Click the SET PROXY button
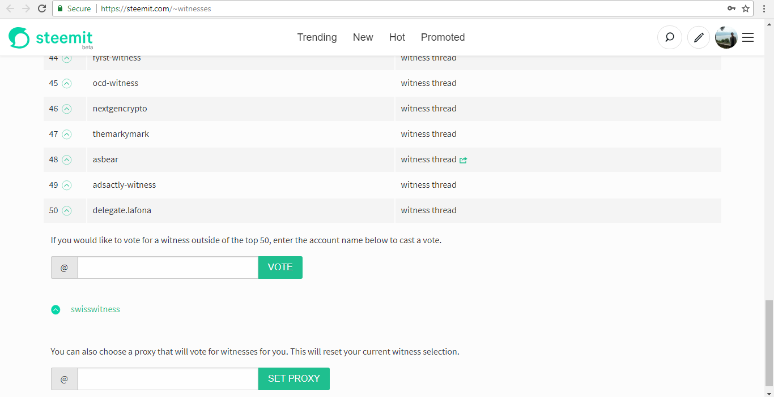 pyautogui.click(x=294, y=379)
